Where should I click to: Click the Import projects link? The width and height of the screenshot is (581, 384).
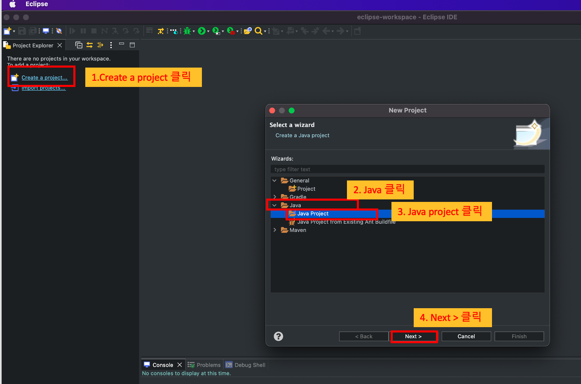click(x=44, y=88)
